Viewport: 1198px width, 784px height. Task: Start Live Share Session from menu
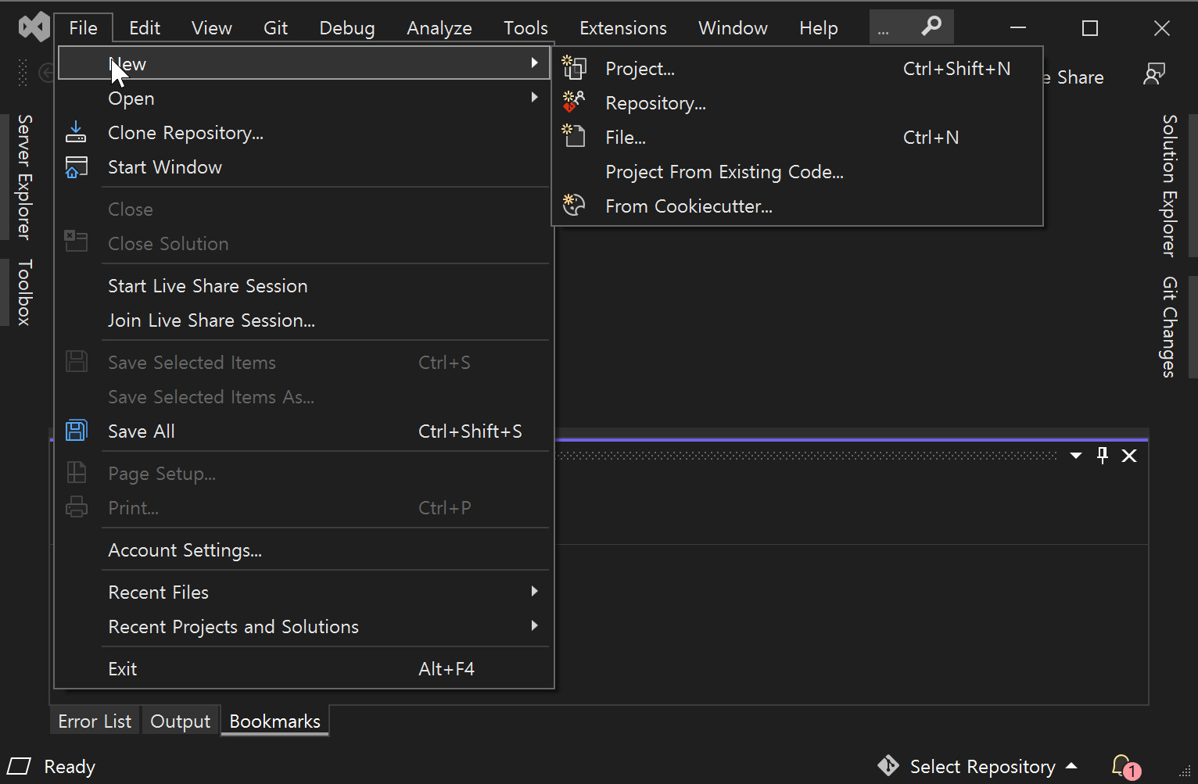[304, 286]
